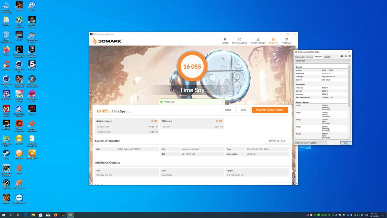The height and width of the screenshot is (218, 387).
Task: Open the Benchmarks section in 3DMark
Action: 239,41
